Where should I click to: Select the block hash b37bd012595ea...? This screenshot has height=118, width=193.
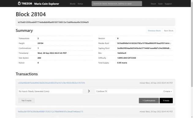53,22
